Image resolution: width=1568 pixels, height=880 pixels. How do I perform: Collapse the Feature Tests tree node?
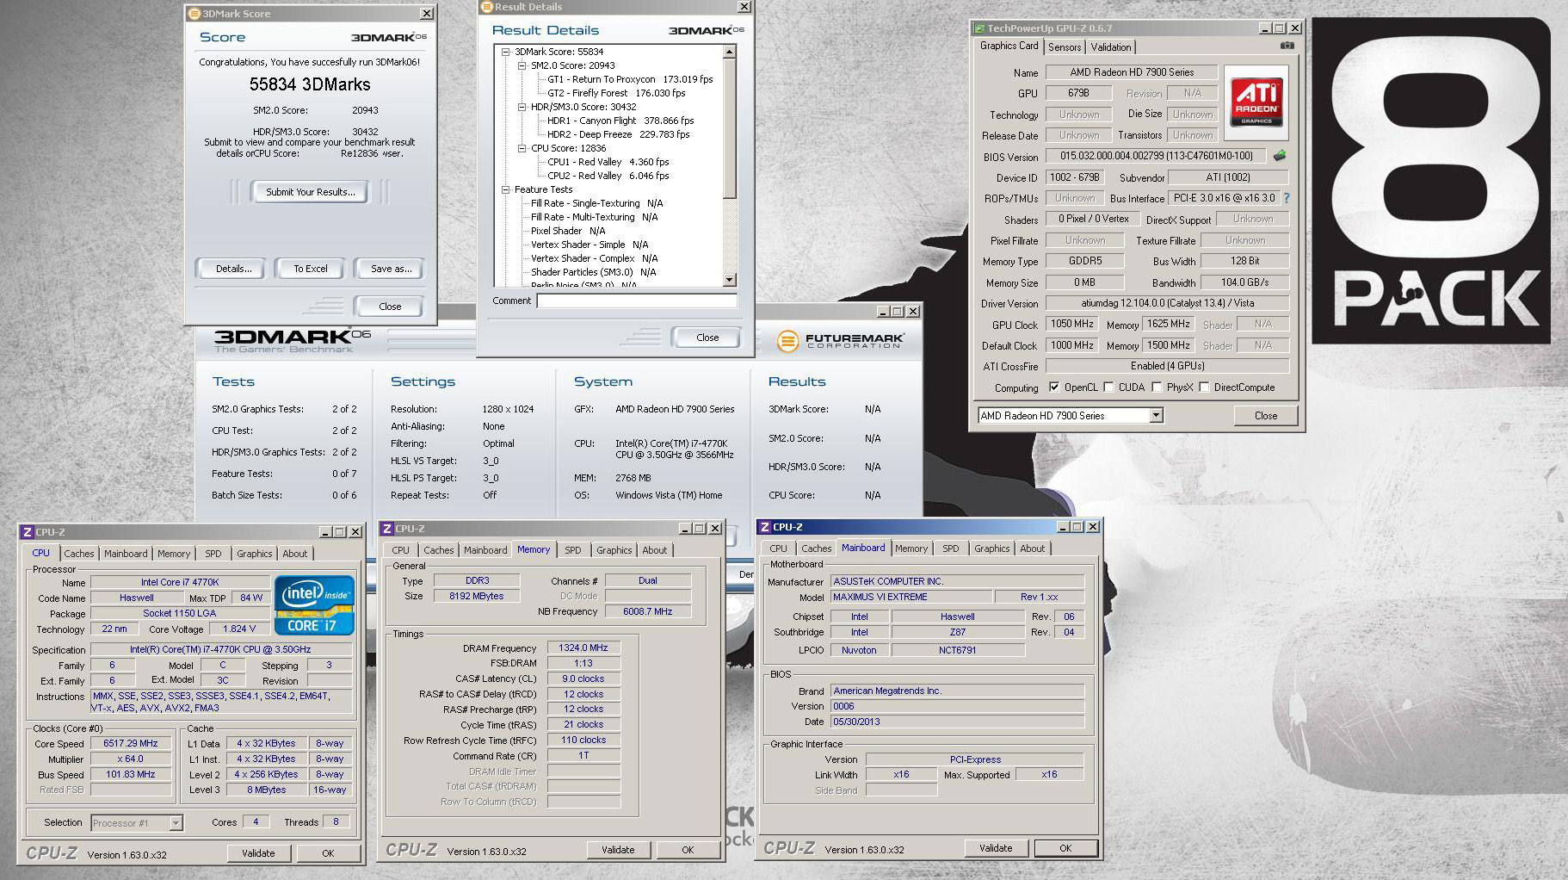(506, 189)
